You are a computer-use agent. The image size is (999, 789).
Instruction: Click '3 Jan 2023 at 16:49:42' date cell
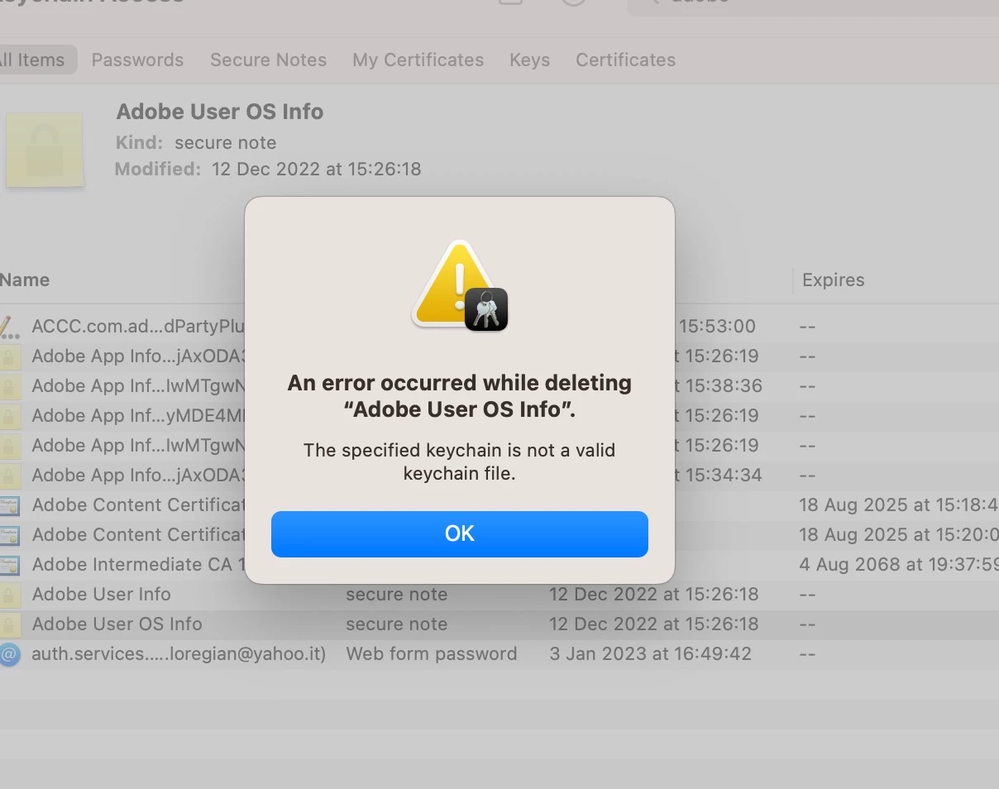(x=651, y=653)
